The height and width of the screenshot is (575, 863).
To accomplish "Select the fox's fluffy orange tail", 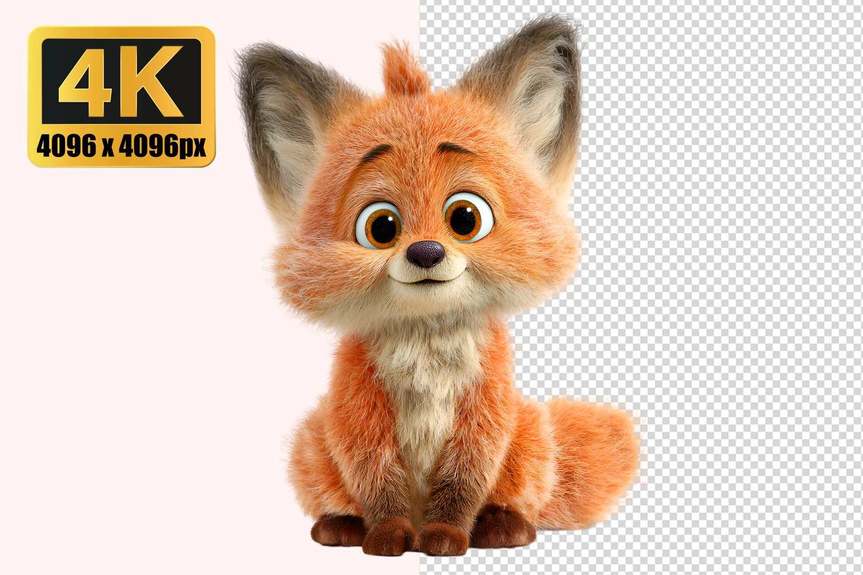I will tap(593, 454).
